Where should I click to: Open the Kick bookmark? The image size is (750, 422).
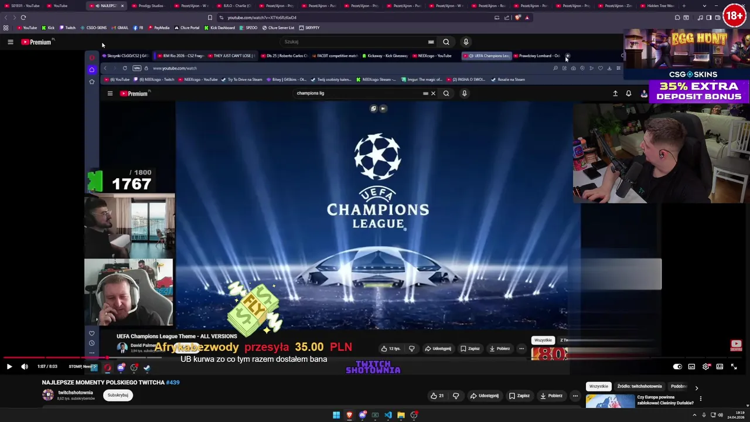point(48,28)
